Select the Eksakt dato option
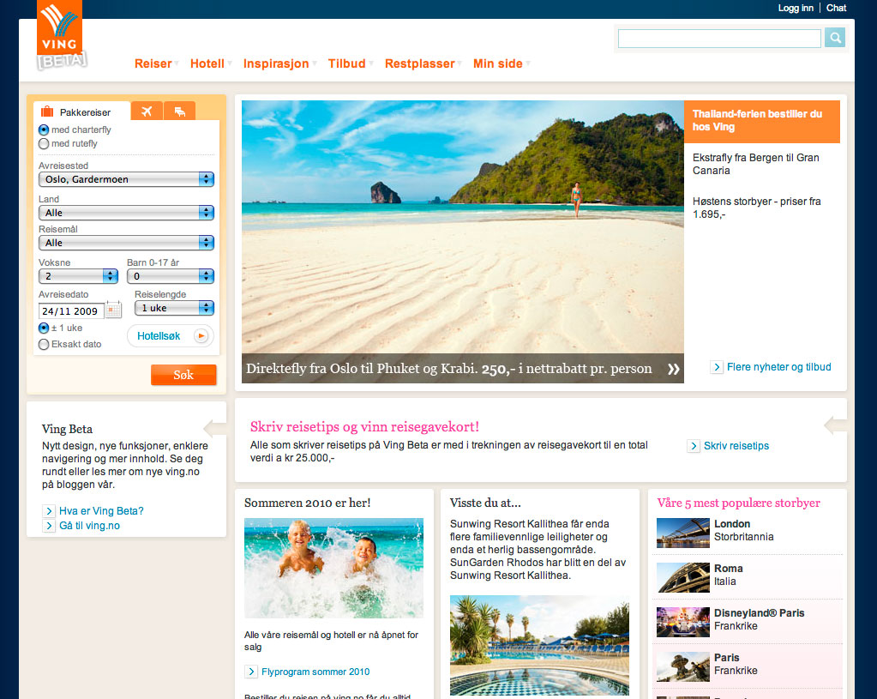 pos(44,344)
